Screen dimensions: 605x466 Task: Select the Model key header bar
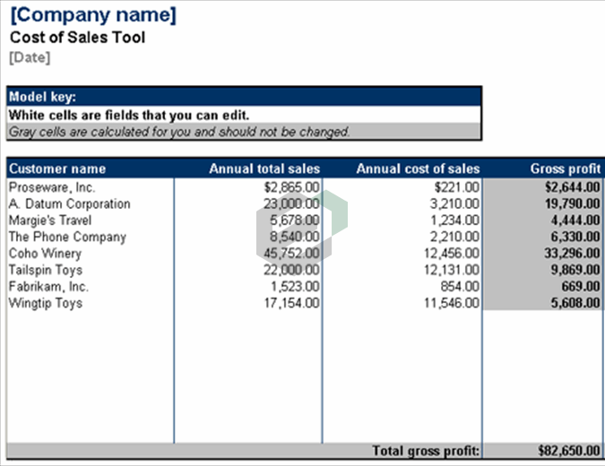(243, 97)
